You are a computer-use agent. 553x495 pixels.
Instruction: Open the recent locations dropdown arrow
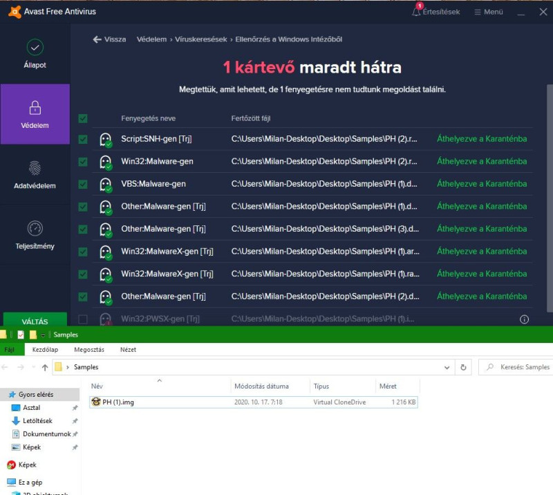pyautogui.click(x=33, y=367)
